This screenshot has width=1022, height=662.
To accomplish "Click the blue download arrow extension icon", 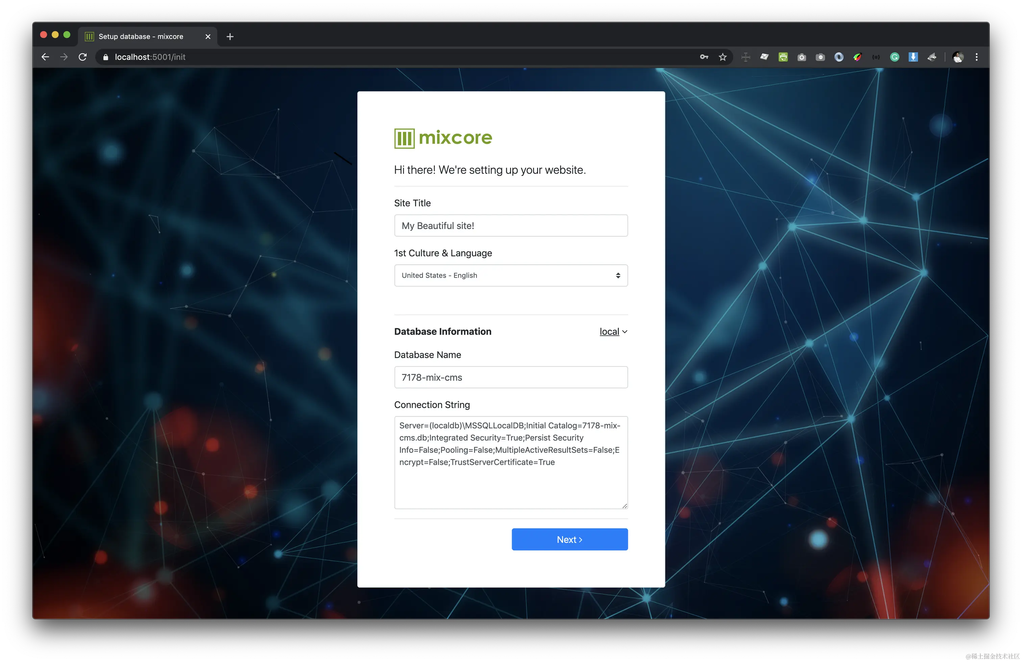I will pyautogui.click(x=913, y=57).
